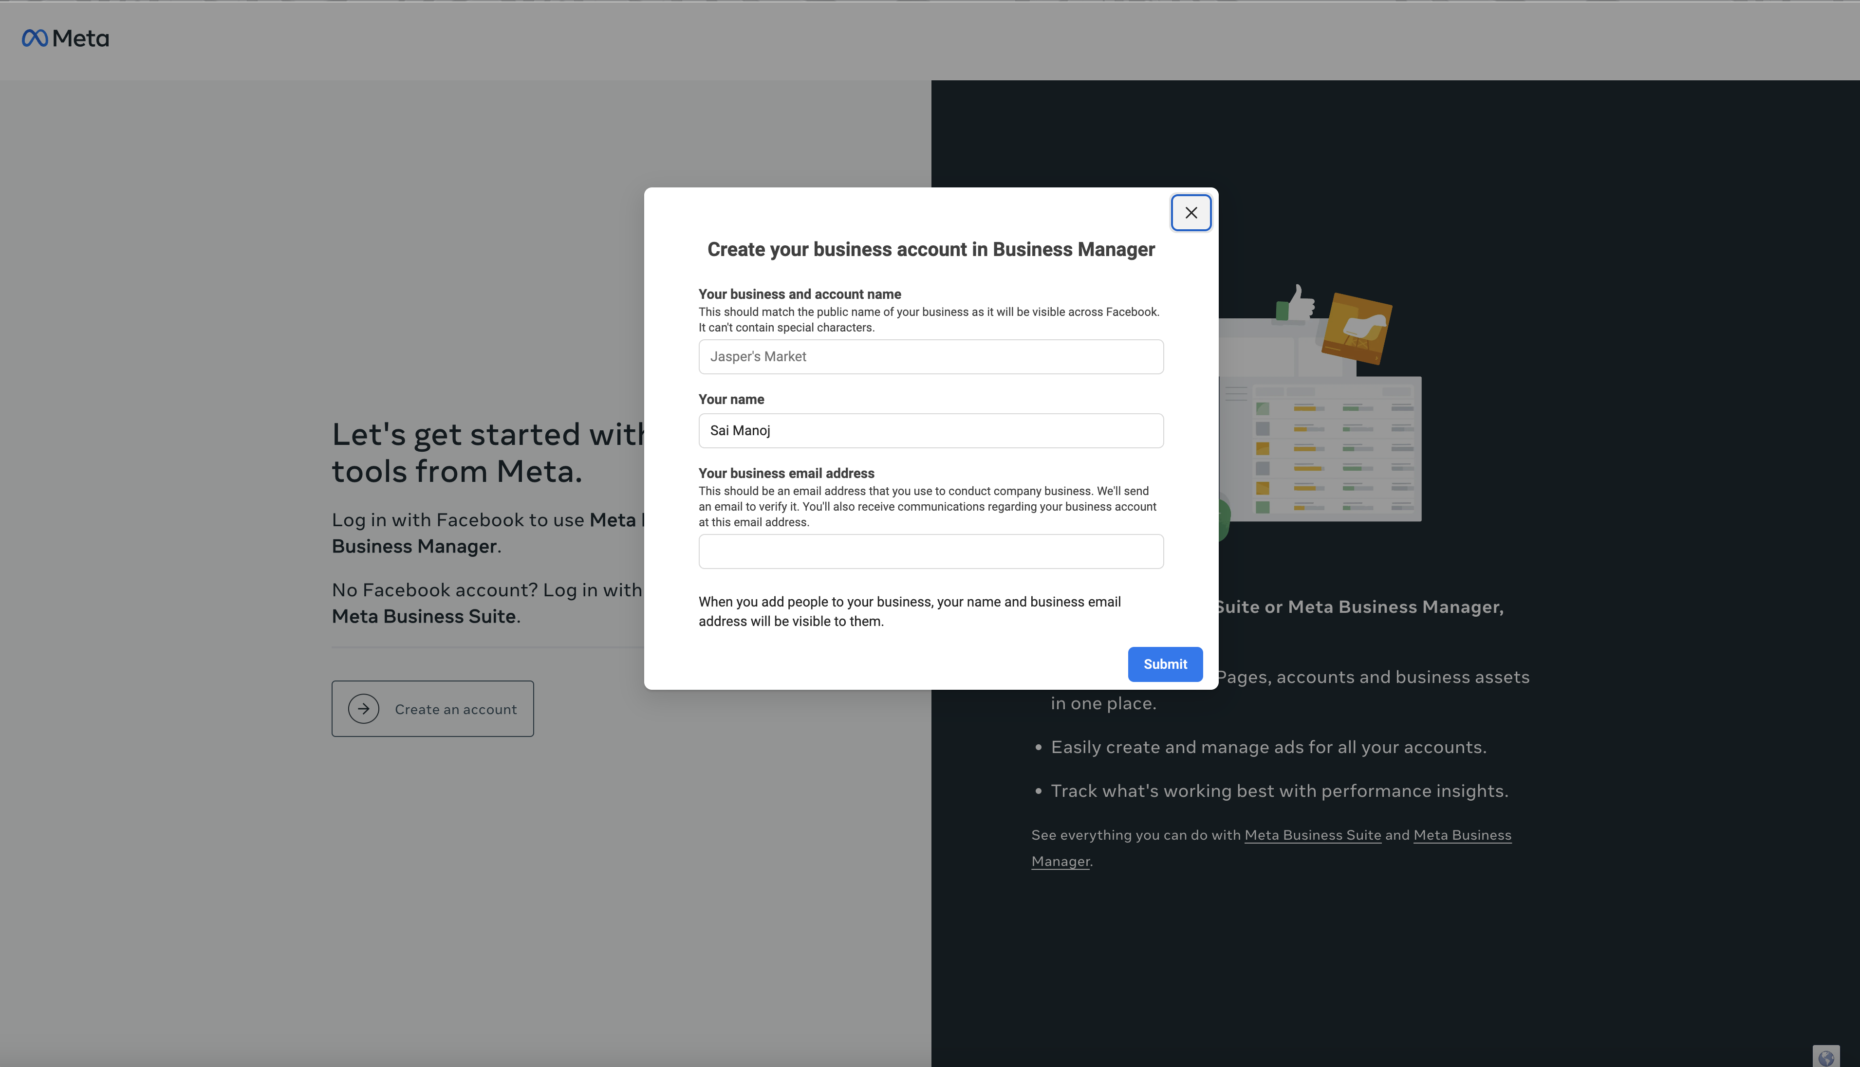Click the Meta logo in header
The width and height of the screenshot is (1860, 1067).
65,38
